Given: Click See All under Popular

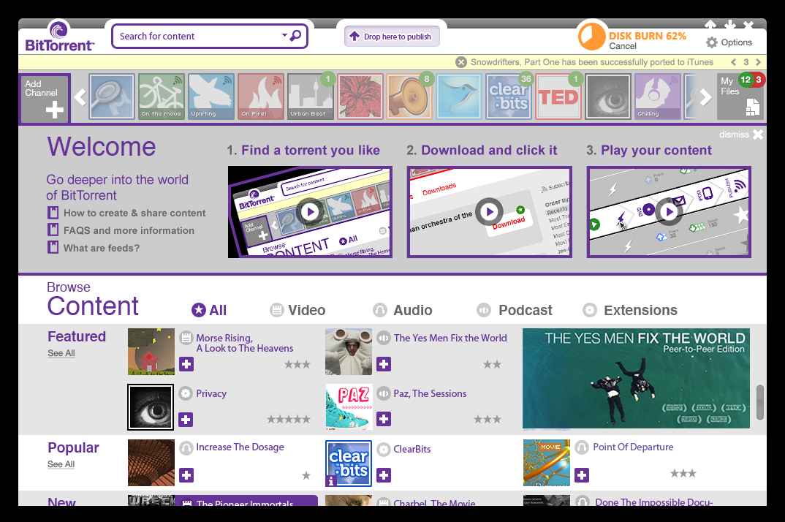Looking at the screenshot, I should (61, 464).
